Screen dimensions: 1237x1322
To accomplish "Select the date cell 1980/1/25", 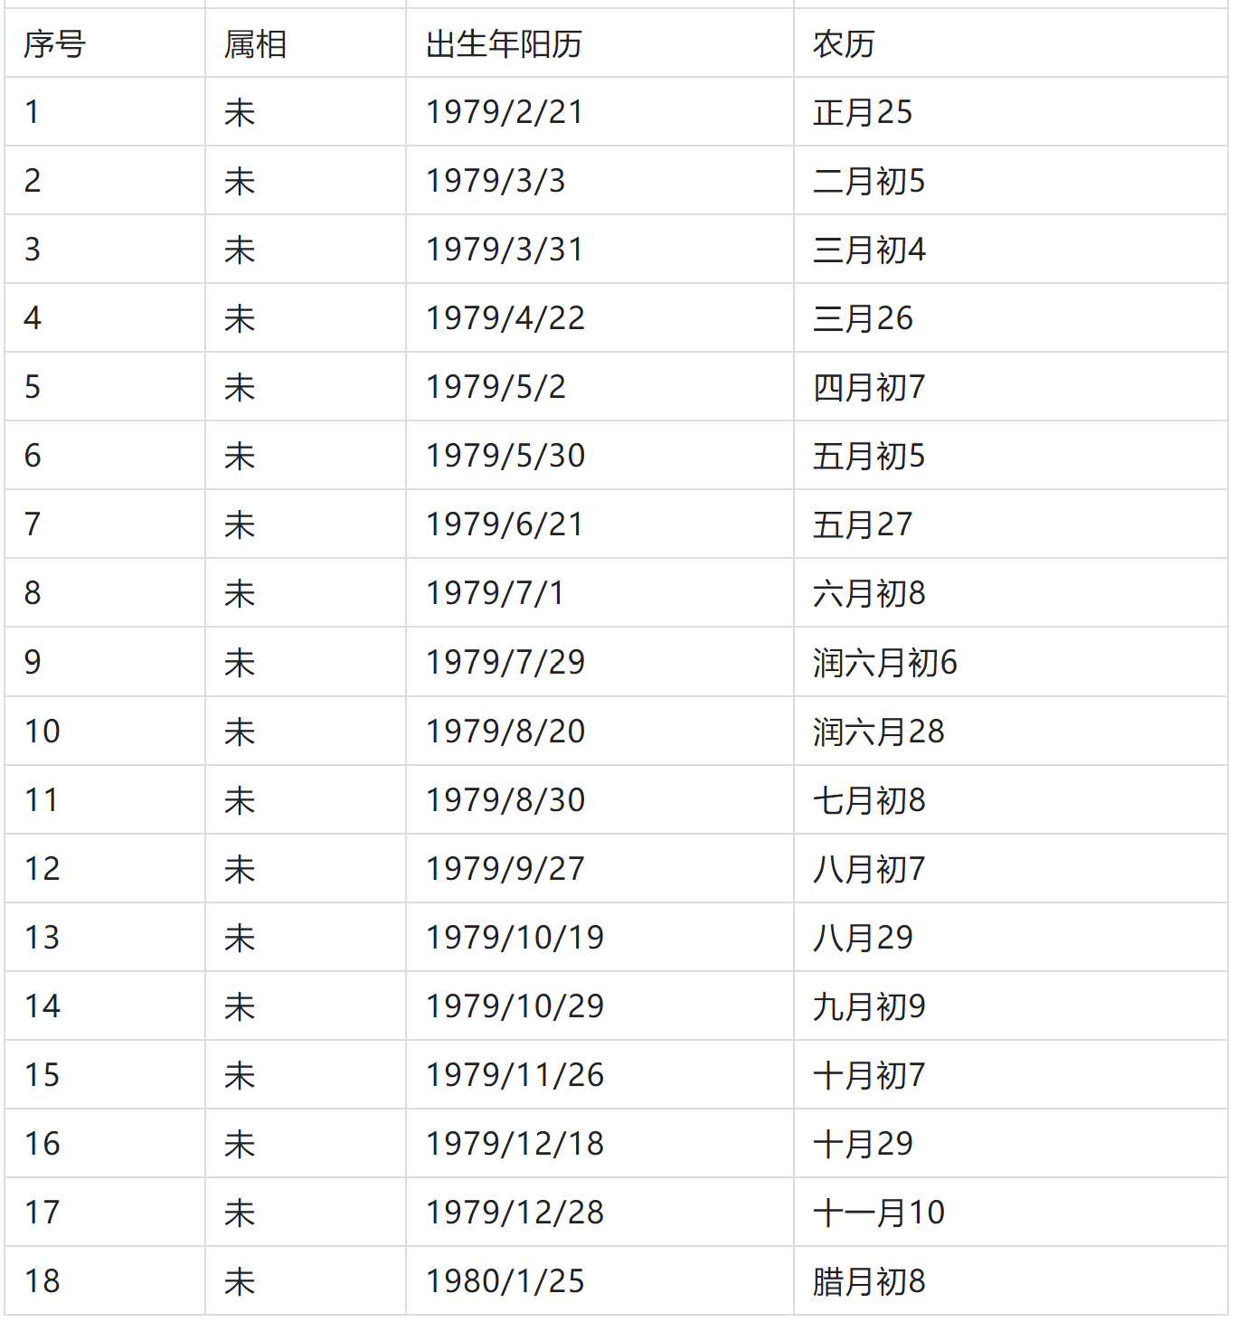I will click(x=600, y=1280).
